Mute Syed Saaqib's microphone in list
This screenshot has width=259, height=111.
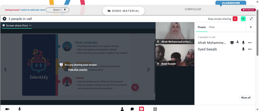[243, 49]
